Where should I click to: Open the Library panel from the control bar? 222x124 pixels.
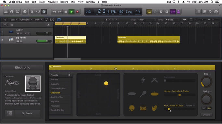6,12
